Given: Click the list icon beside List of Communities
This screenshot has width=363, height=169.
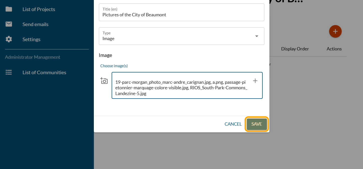Looking at the screenshot, I should pyautogui.click(x=9, y=72).
